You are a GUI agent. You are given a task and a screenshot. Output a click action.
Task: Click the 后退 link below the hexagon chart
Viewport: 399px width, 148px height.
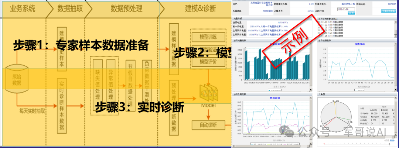point(386,141)
